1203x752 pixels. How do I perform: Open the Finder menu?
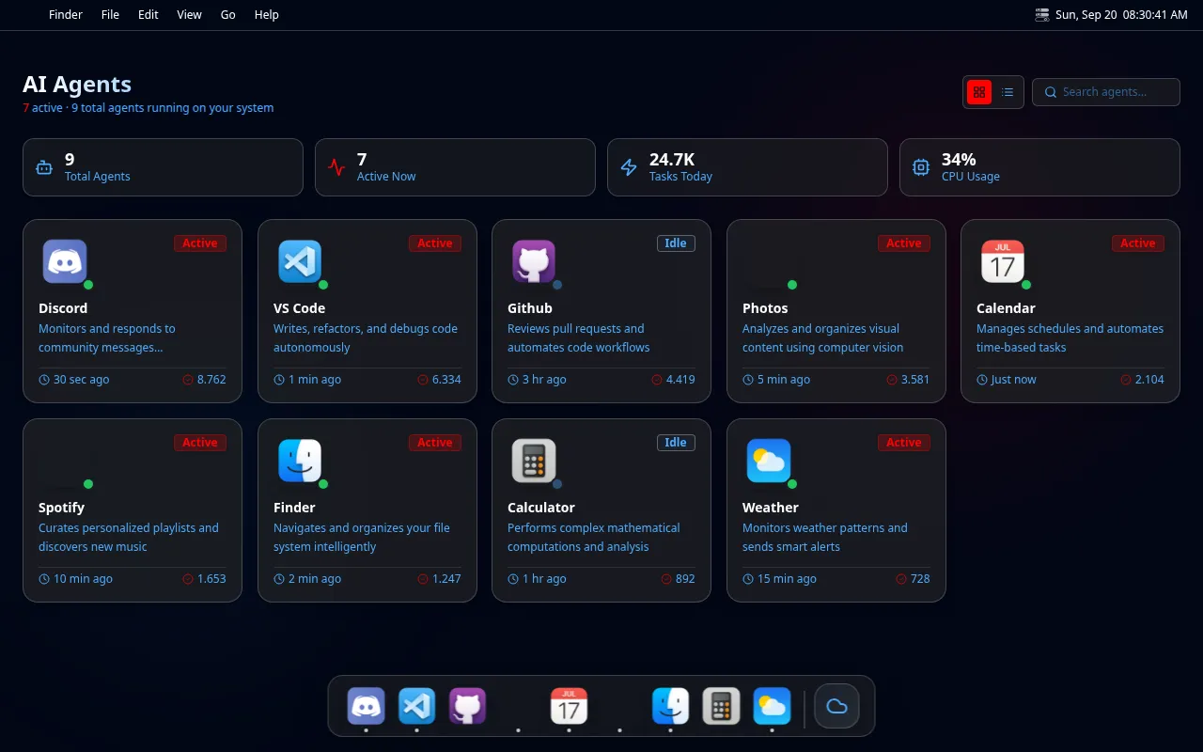[x=66, y=15]
